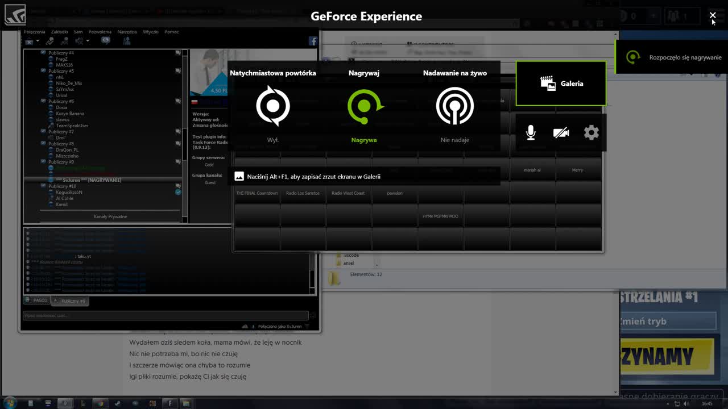
Task: Click the emoji icon beside chat input
Action: [x=312, y=315]
